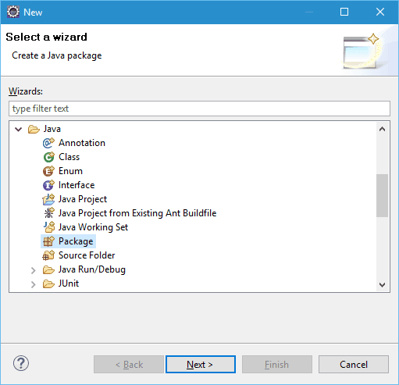The width and height of the screenshot is (399, 385).
Task: Go to the Next wizard page
Action: 201,365
